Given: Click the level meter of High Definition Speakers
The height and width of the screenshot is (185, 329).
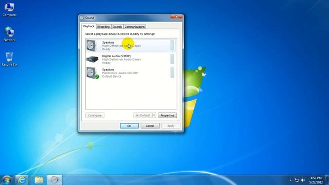Looking at the screenshot, I should tap(172, 45).
